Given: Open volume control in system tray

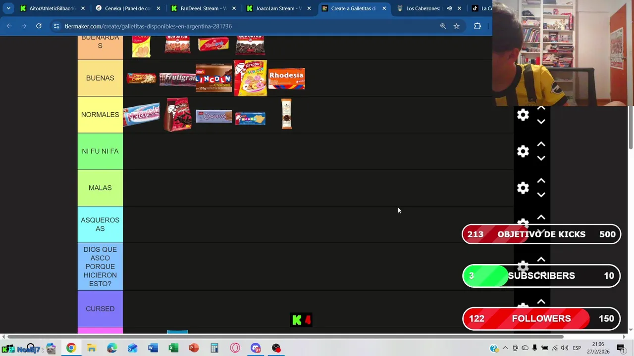Looking at the screenshot, I should (x=565, y=348).
